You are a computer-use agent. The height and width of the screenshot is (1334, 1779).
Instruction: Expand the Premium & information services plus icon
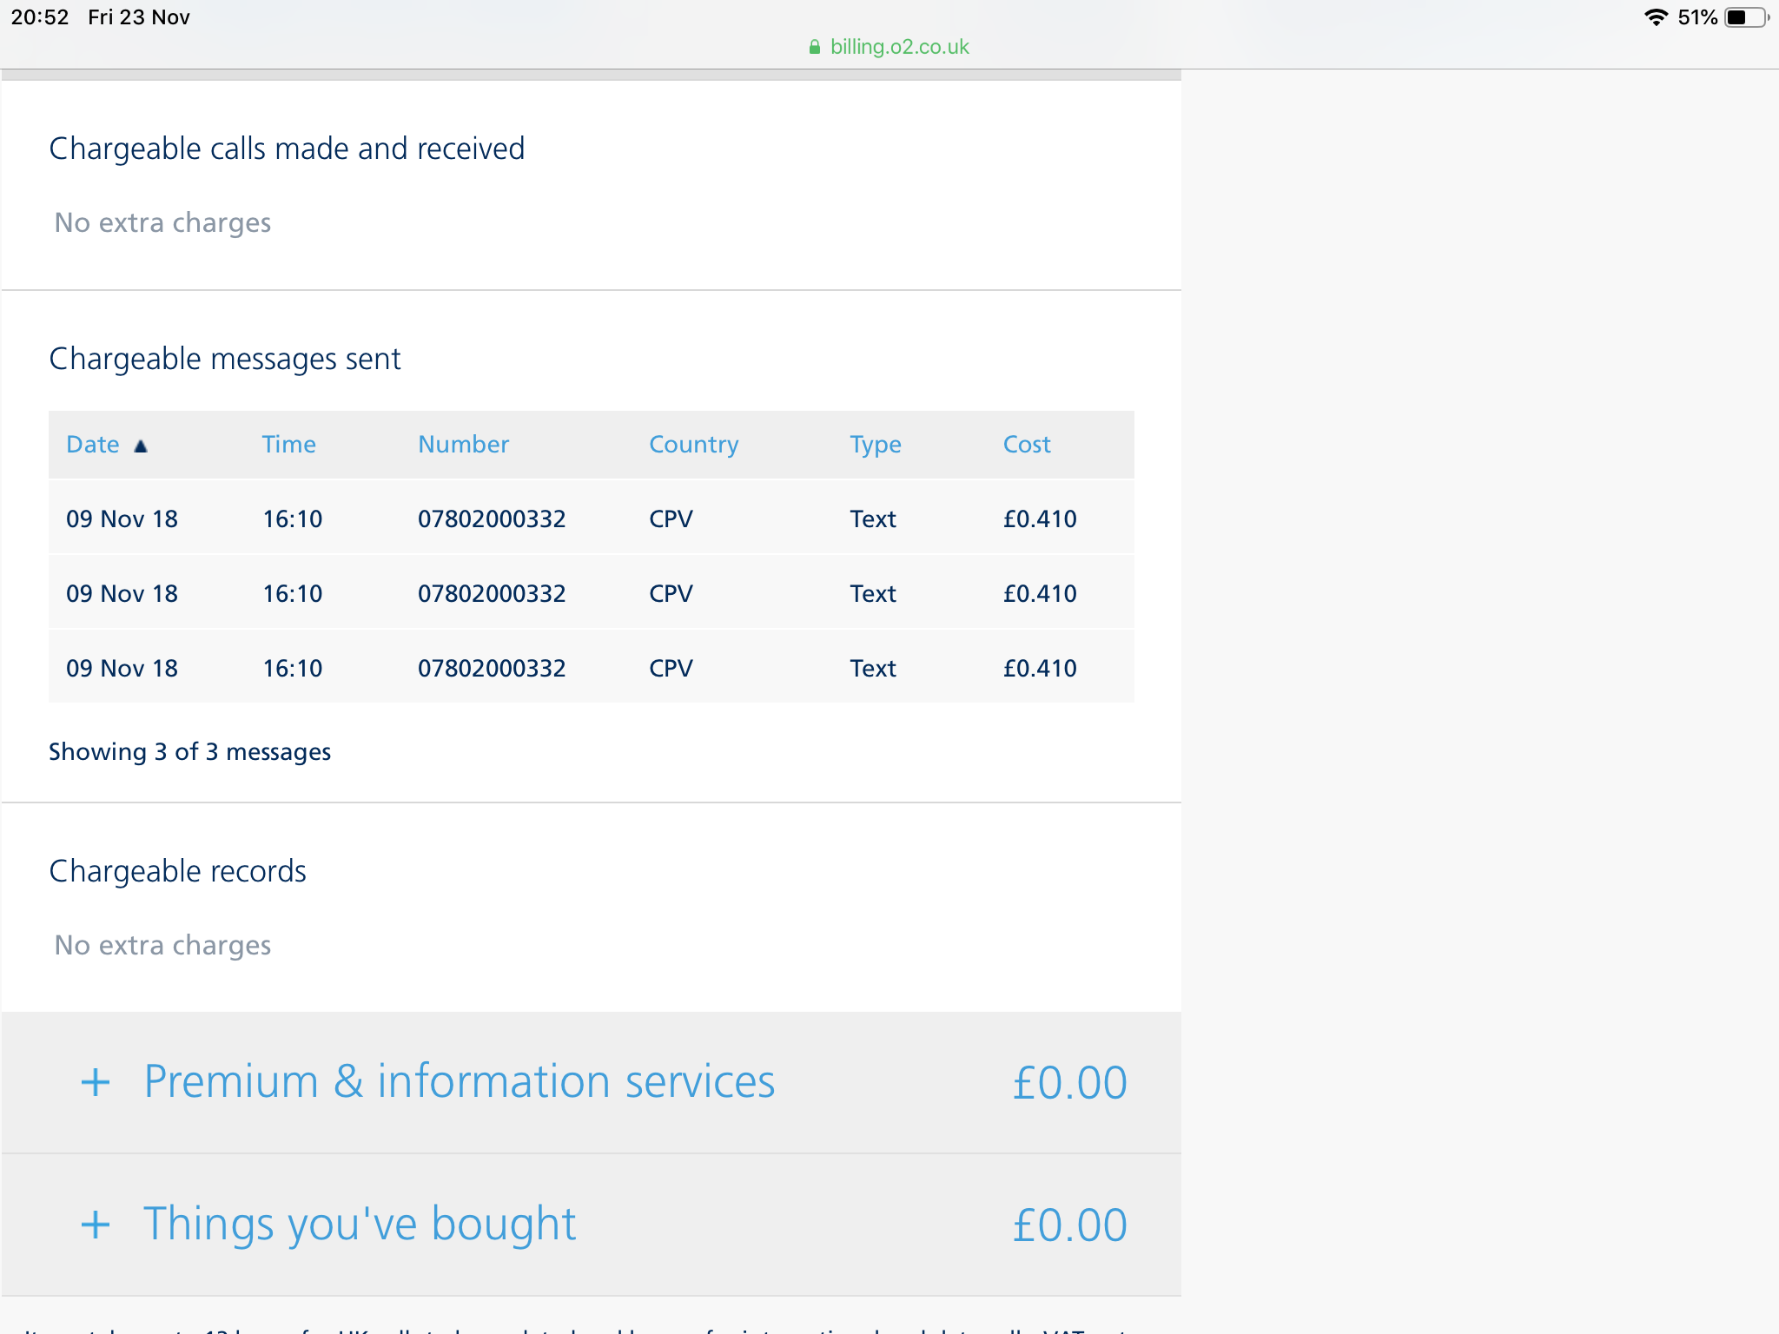[96, 1082]
